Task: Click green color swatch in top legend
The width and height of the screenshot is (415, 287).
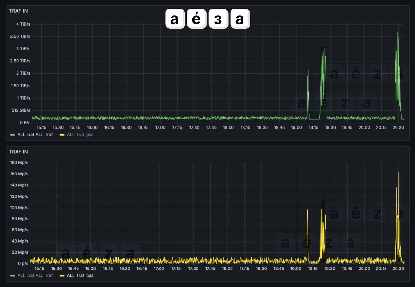Action: 13,135
